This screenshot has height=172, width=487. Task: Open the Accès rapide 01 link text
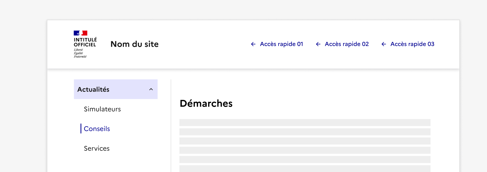click(x=281, y=44)
